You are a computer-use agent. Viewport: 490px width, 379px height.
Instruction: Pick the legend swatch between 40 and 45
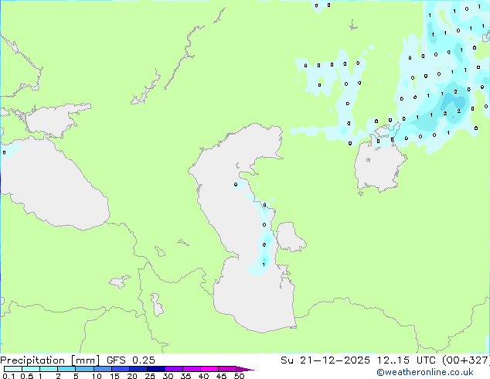point(209,369)
